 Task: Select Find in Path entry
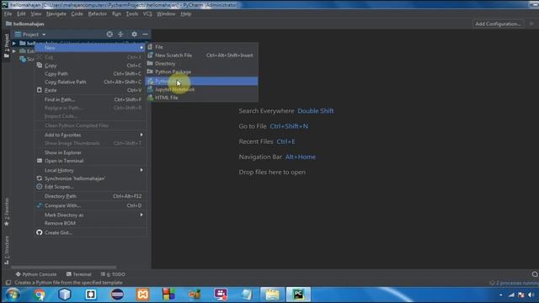pyautogui.click(x=91, y=99)
